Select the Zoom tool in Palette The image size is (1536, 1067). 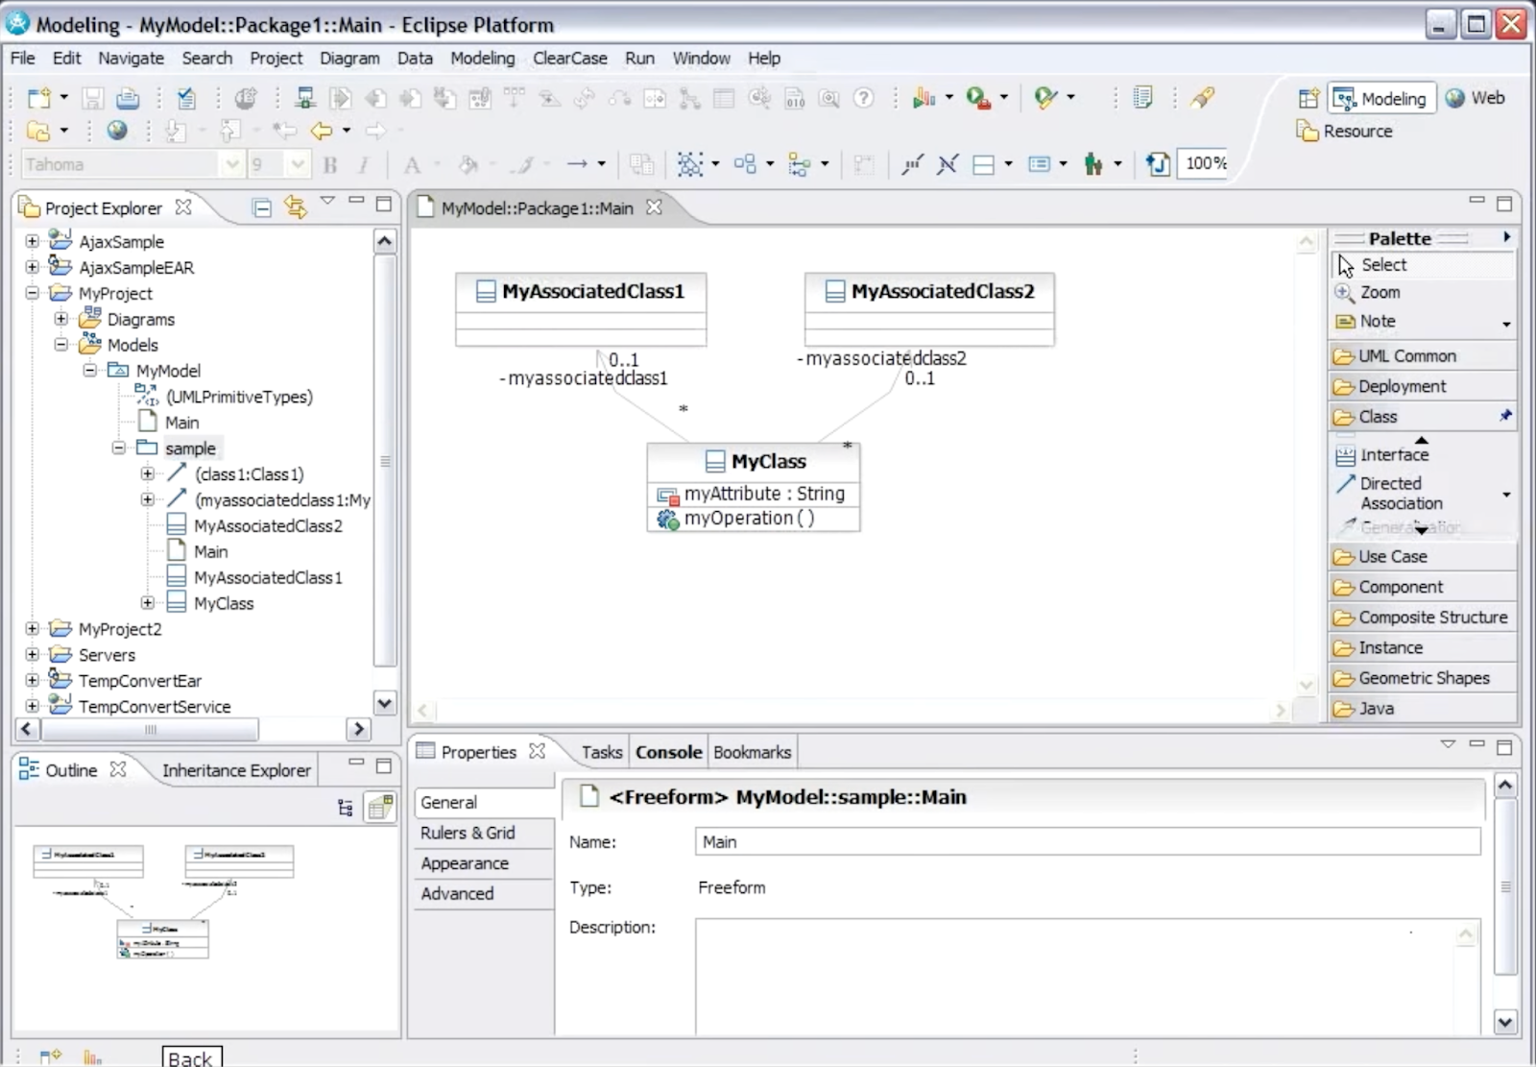(x=1380, y=293)
